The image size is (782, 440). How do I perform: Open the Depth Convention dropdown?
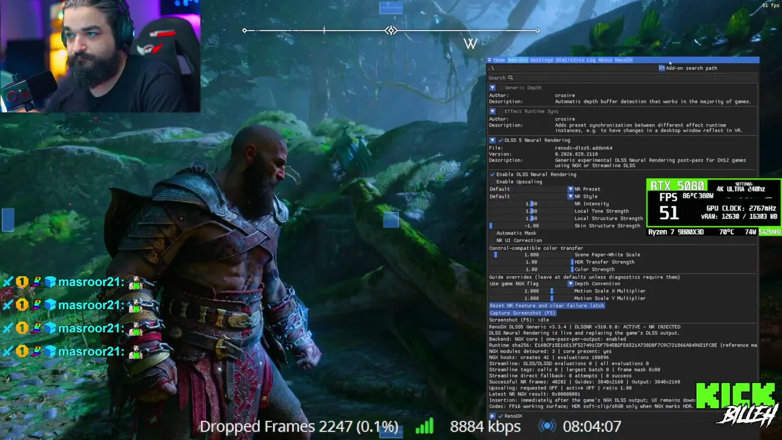[531, 284]
